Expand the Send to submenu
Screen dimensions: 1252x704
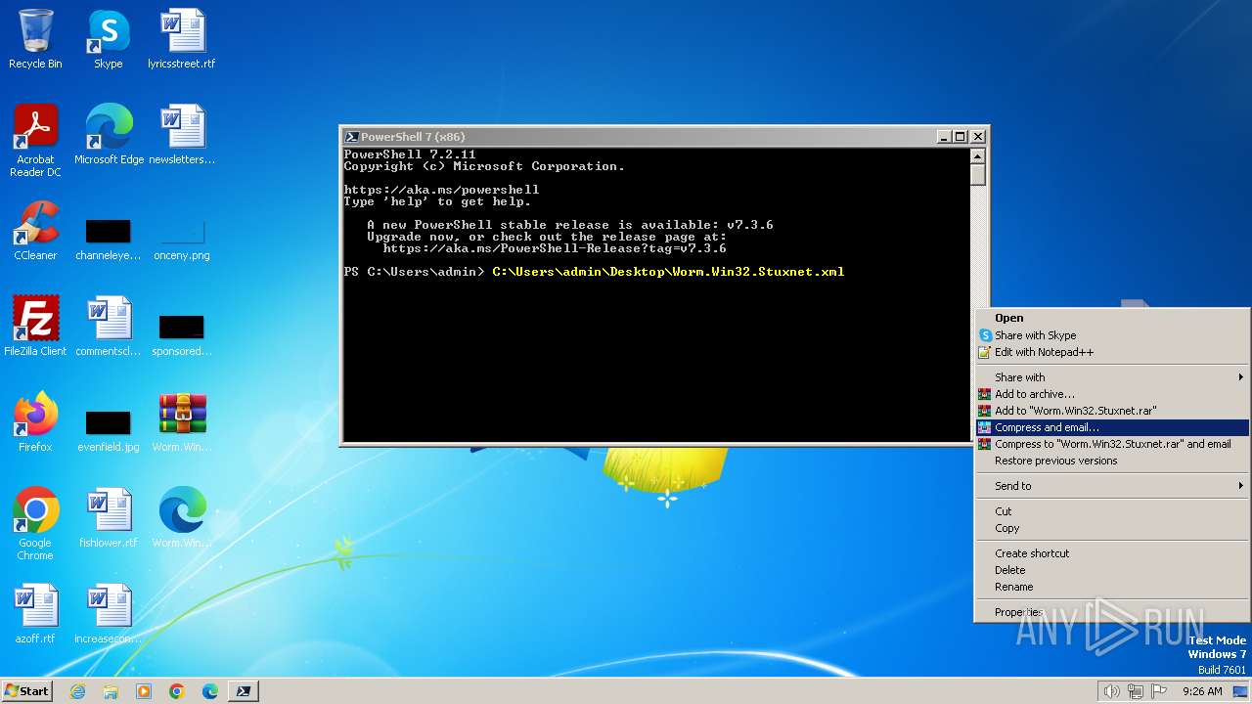tap(1111, 486)
